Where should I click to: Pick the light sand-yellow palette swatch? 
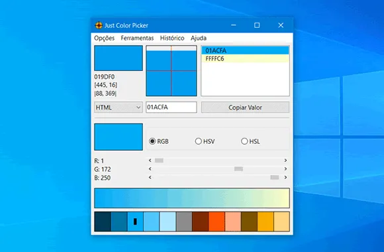pyautogui.click(x=281, y=221)
